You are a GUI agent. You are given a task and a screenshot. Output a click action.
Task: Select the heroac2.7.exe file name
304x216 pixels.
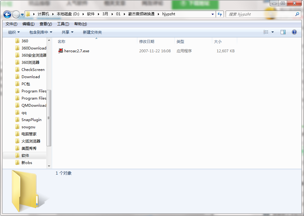point(77,51)
